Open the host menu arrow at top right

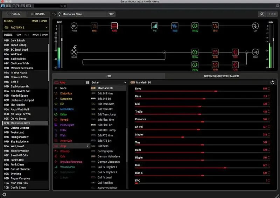(x=278, y=6)
